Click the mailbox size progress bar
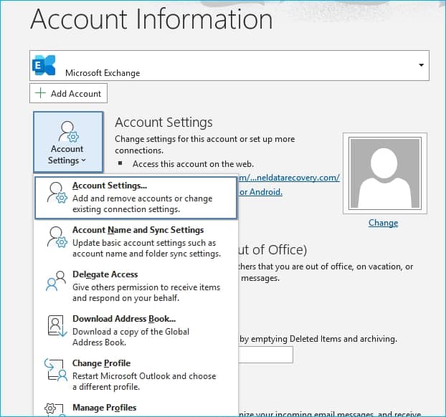The height and width of the screenshot is (417, 446). (265, 355)
